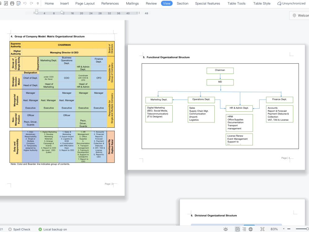The image size is (309, 232).
Task: Open the Review tab
Action: click(x=151, y=3)
